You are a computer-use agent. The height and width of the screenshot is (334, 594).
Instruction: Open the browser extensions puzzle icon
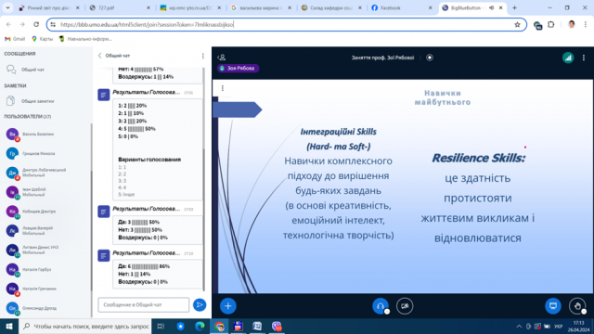pos(551,24)
